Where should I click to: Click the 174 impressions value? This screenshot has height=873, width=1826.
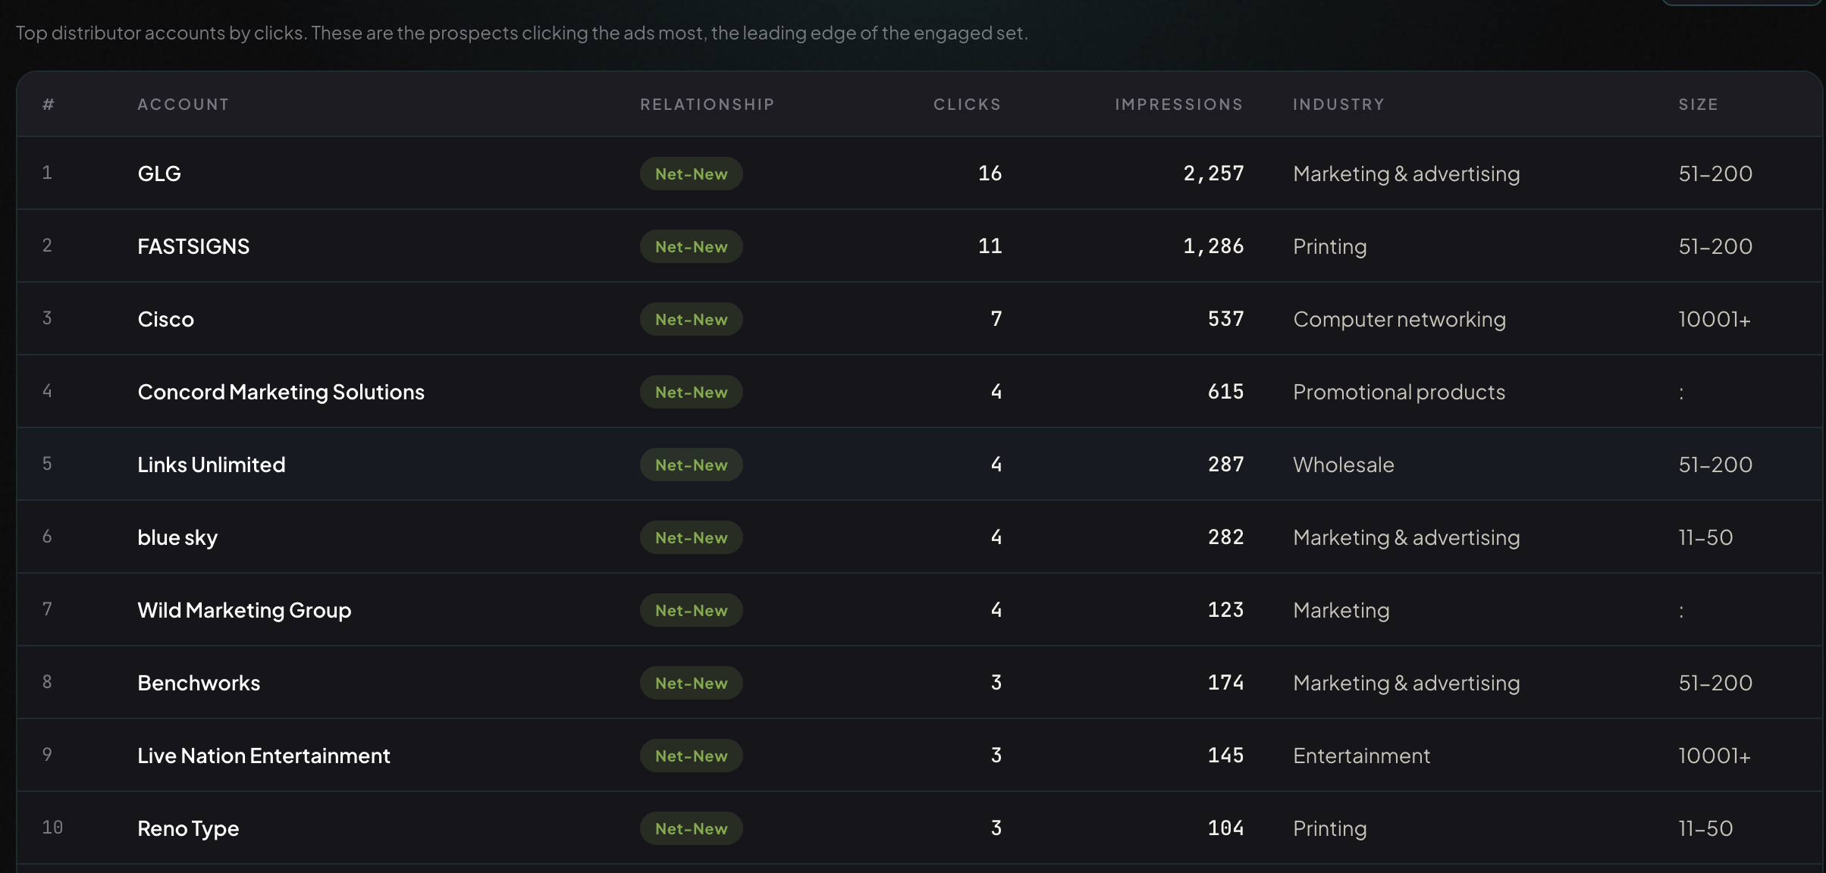tap(1225, 683)
